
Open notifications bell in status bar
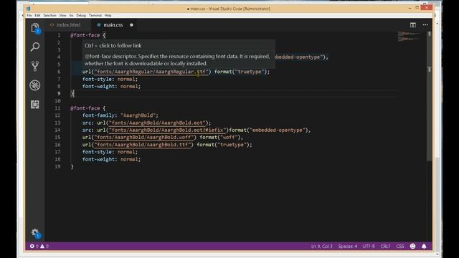point(424,247)
